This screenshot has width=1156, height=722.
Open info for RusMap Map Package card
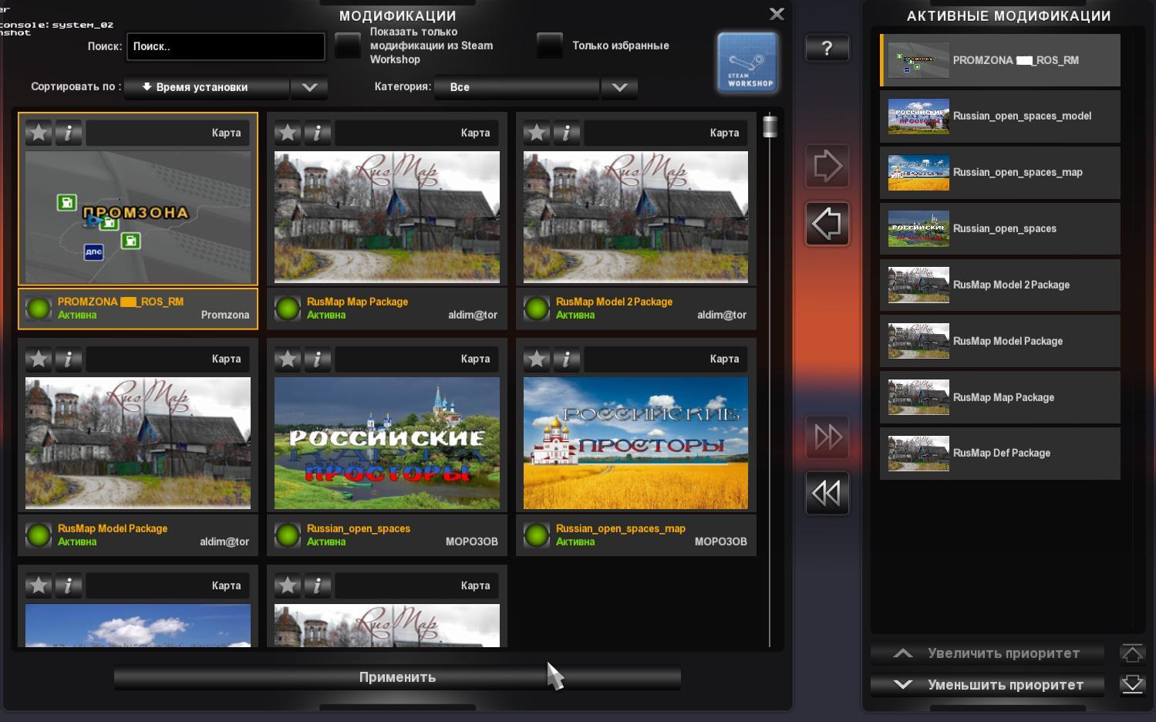(x=317, y=133)
